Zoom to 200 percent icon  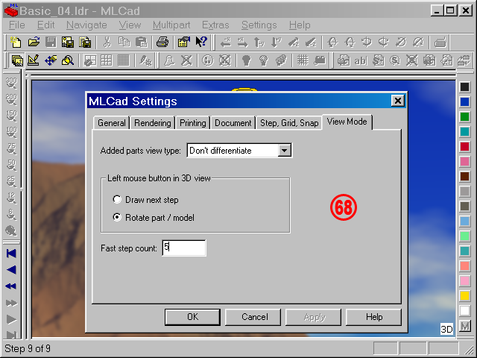[11, 99]
